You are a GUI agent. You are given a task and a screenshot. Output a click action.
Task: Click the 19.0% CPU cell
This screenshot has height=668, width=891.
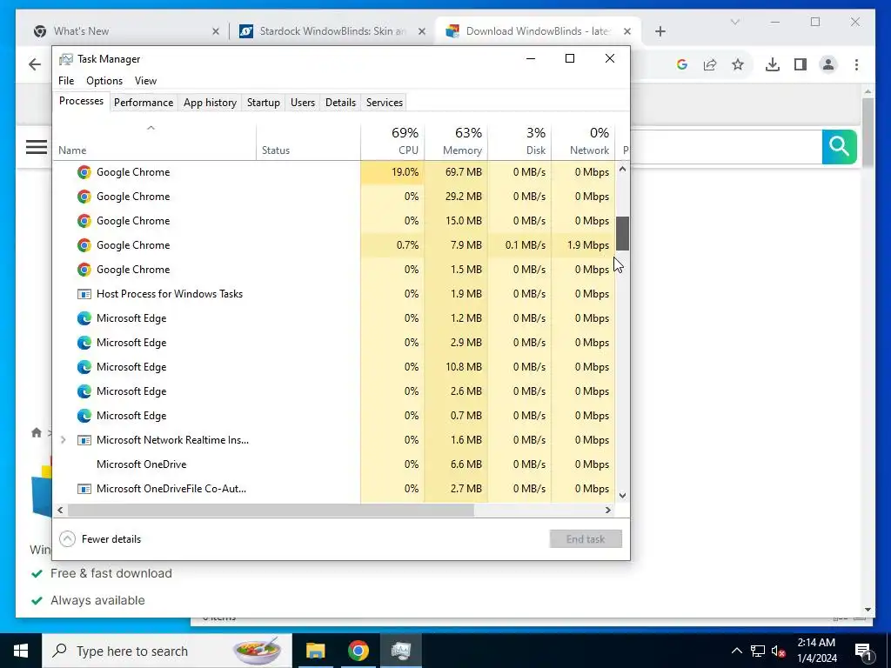pos(392,172)
